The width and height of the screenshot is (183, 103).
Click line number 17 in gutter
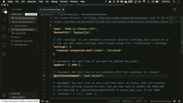[44, 76]
